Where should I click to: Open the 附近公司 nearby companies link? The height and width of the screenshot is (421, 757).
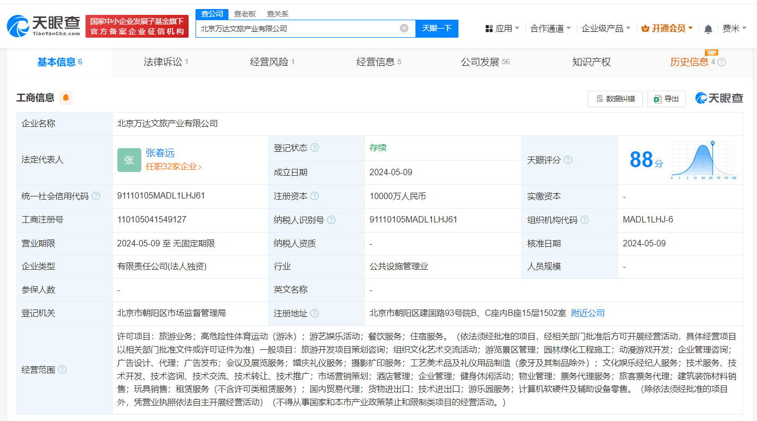[x=586, y=313]
